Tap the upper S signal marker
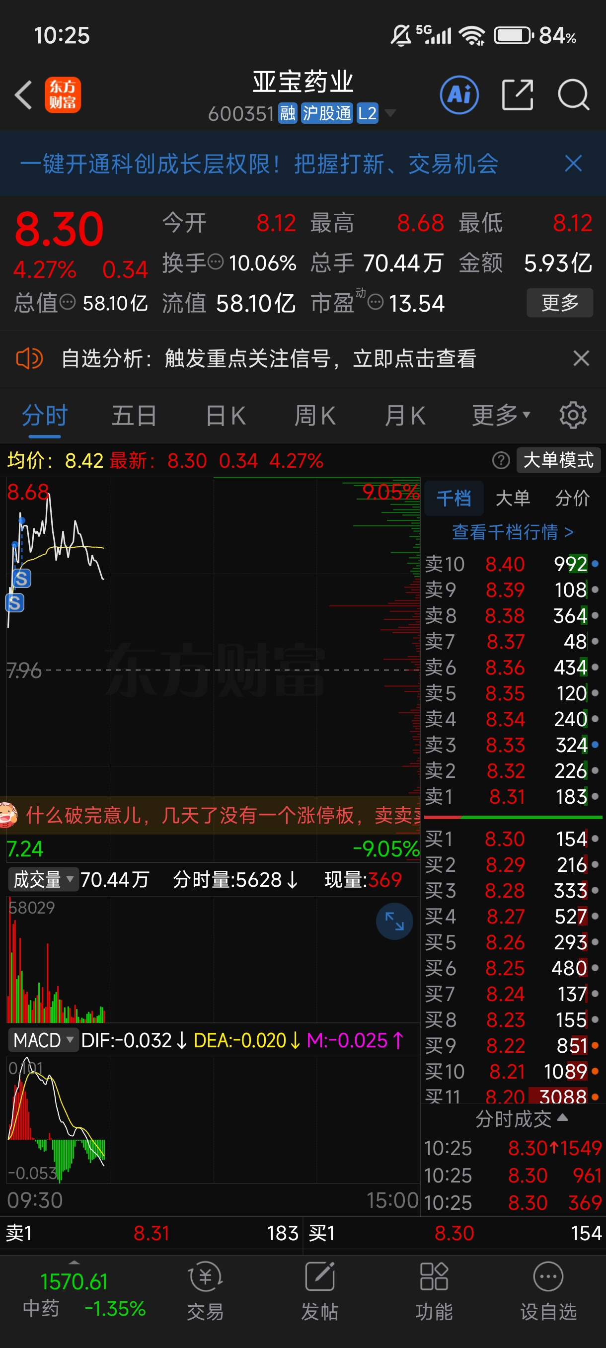Image resolution: width=606 pixels, height=1348 pixels. point(21,578)
